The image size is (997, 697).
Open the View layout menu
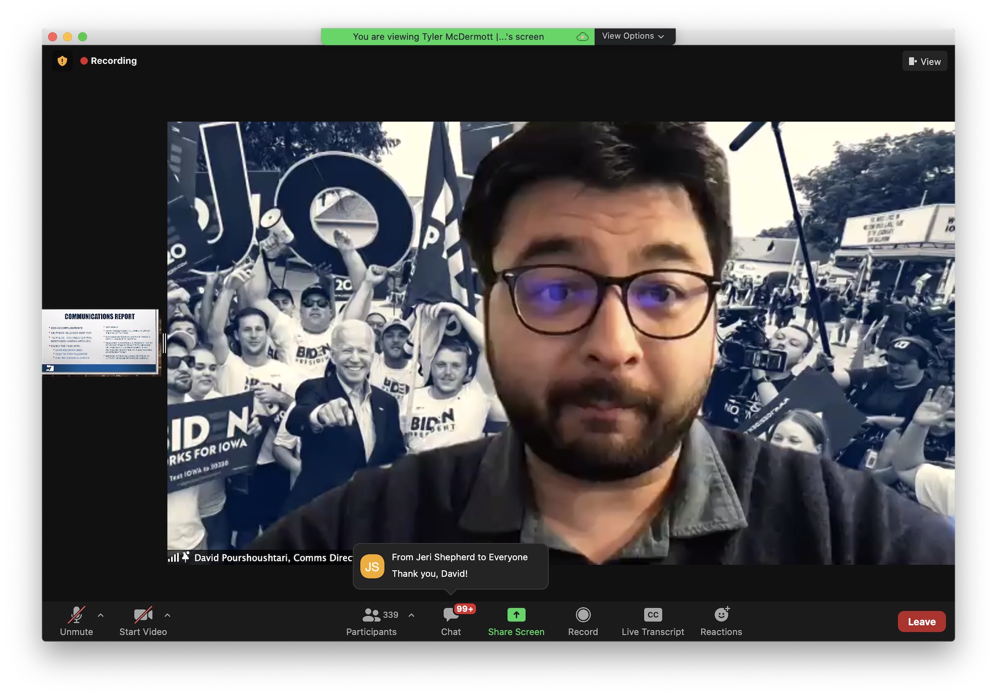(x=925, y=61)
